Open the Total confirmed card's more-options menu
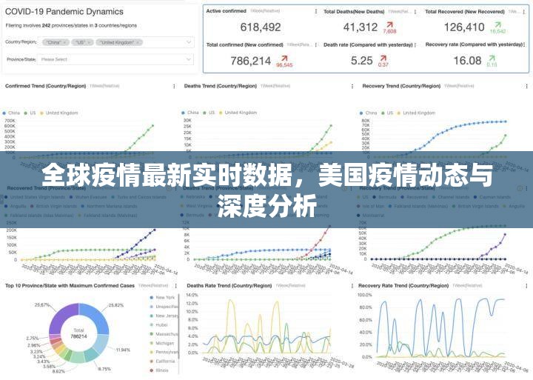Screen dimensions: 533x380 [x=317, y=45]
